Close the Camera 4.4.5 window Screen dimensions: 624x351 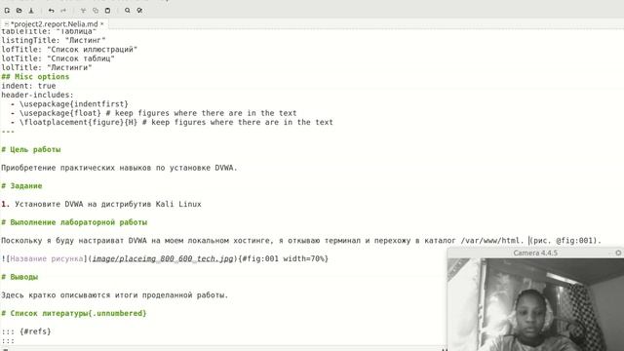coord(618,253)
